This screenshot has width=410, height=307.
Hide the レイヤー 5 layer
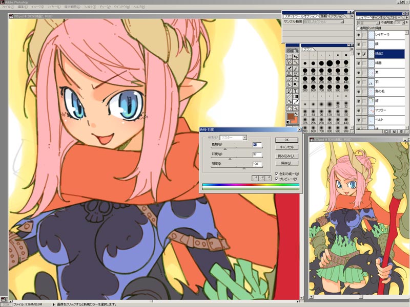coord(359,35)
